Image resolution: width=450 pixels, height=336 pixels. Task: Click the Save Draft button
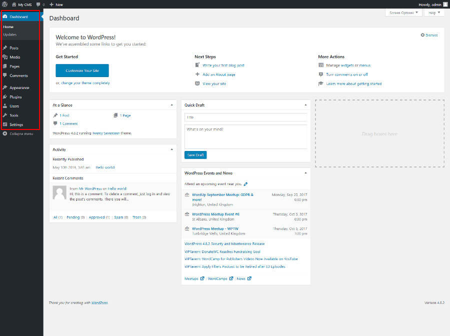pos(195,155)
